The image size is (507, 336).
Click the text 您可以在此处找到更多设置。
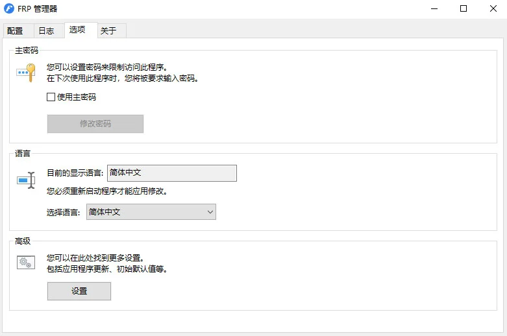[x=96, y=258]
